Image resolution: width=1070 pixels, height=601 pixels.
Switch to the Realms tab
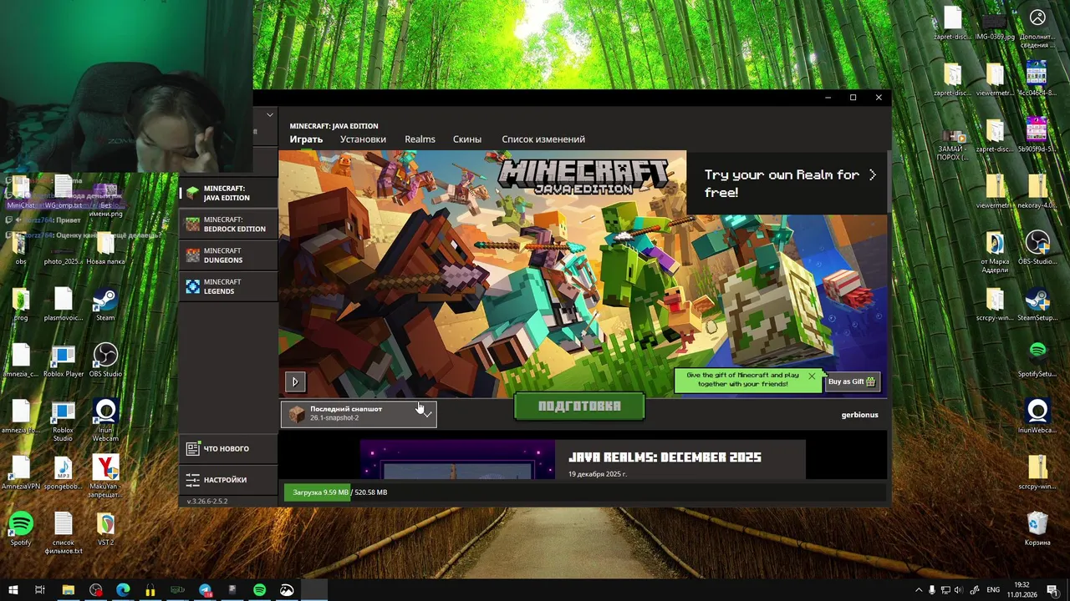pyautogui.click(x=420, y=139)
